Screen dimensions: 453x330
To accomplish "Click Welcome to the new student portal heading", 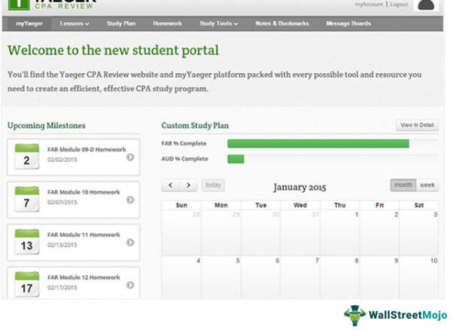I will 113,50.
